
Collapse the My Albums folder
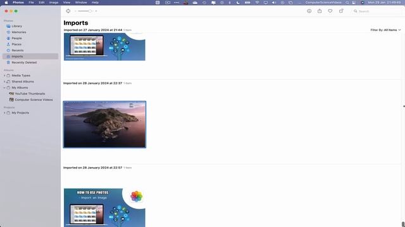(x=4, y=88)
